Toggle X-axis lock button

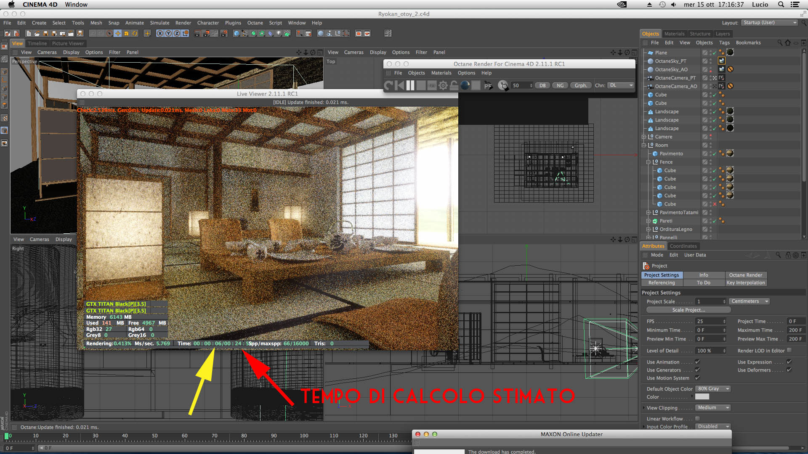(x=160, y=34)
